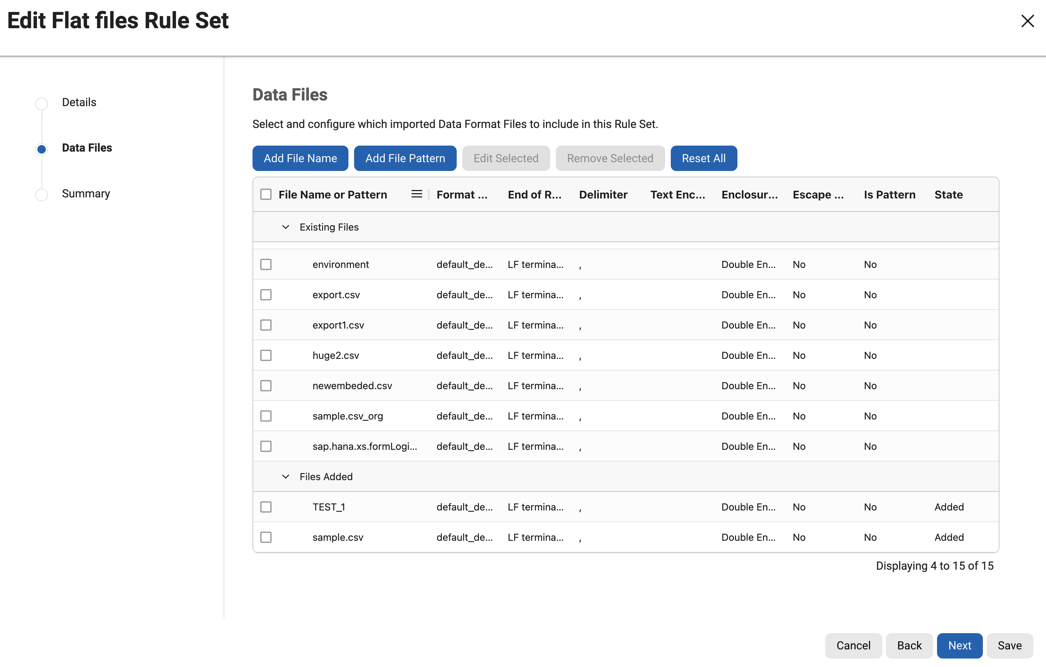
Task: Proceed with the Next button
Action: (959, 645)
